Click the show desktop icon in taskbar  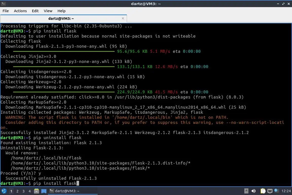44,191
